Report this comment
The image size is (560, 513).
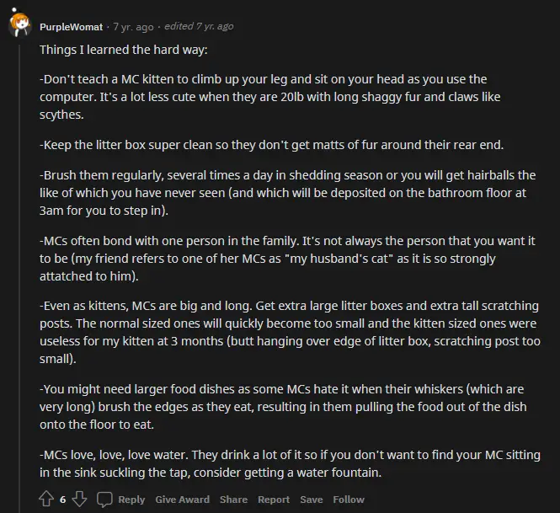pos(274,500)
